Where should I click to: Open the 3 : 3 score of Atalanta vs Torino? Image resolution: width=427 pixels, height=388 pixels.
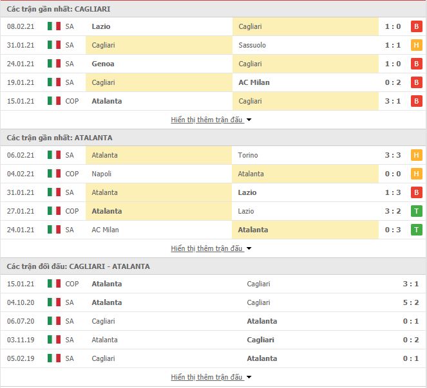[393, 155]
